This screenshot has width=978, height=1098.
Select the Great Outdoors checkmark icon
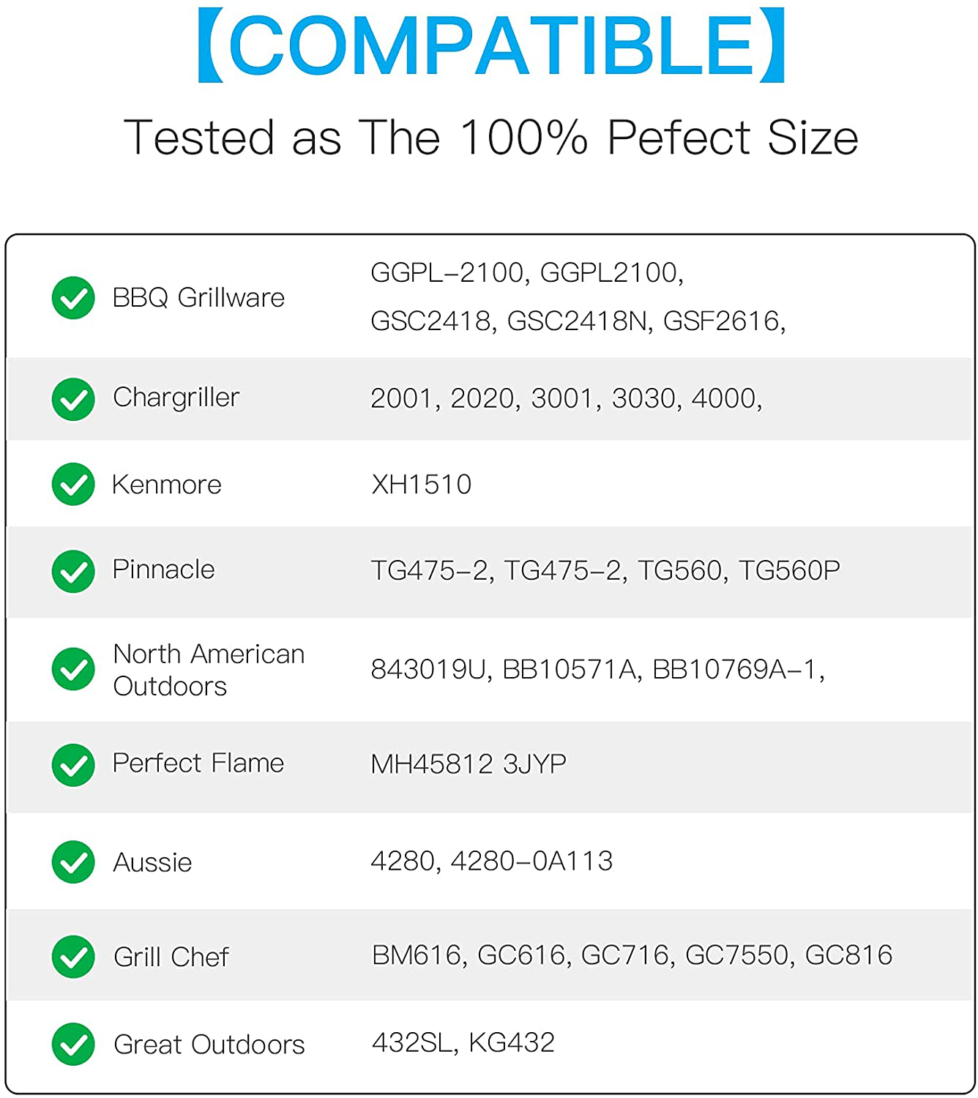pyautogui.click(x=73, y=1044)
